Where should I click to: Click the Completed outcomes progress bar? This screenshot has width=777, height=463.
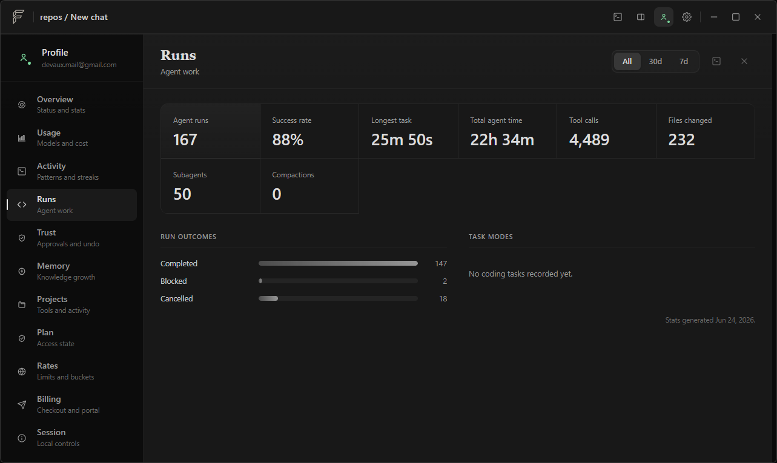pyautogui.click(x=338, y=263)
